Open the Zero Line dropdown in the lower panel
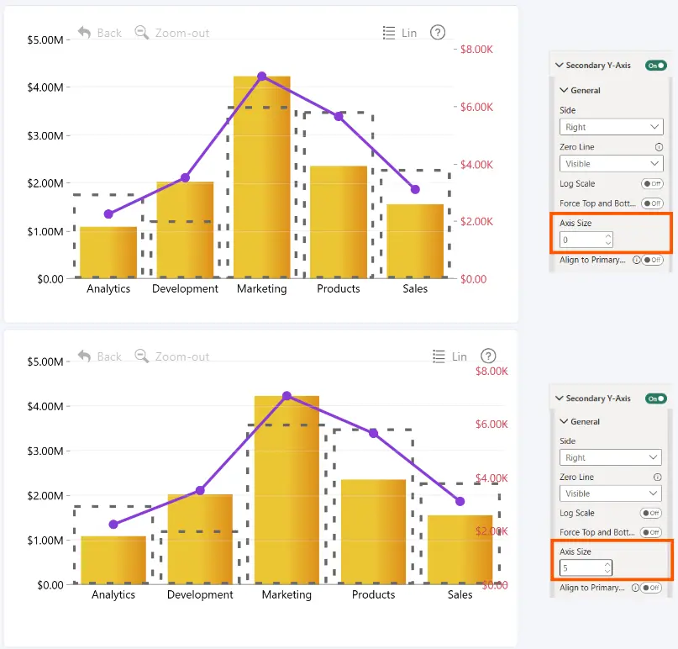Image resolution: width=678 pixels, height=649 pixels. [x=610, y=493]
